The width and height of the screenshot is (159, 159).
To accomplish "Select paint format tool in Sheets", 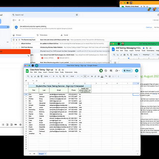I will point(42,76).
